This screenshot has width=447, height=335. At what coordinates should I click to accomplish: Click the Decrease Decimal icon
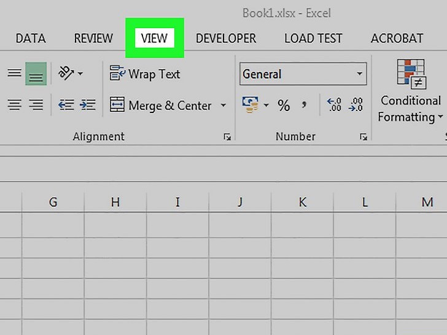[x=356, y=104]
